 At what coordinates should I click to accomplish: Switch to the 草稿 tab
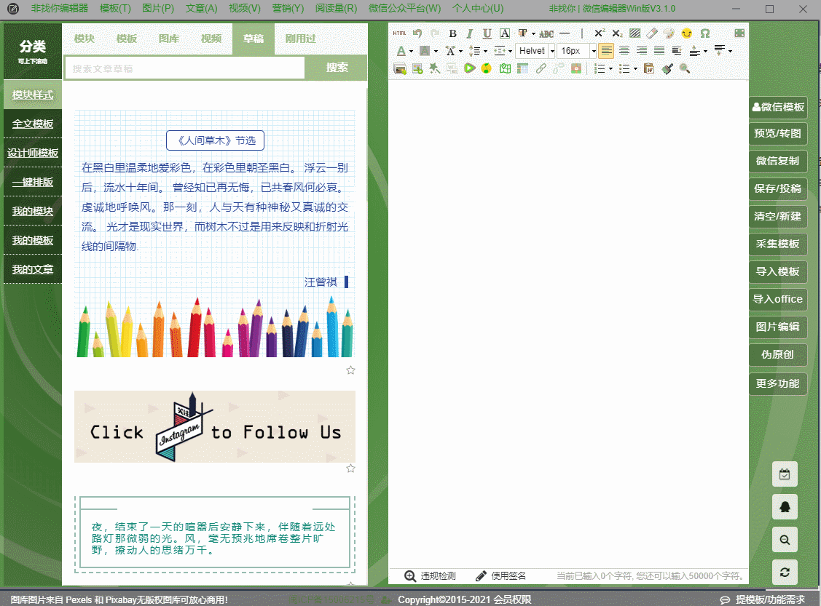(254, 39)
